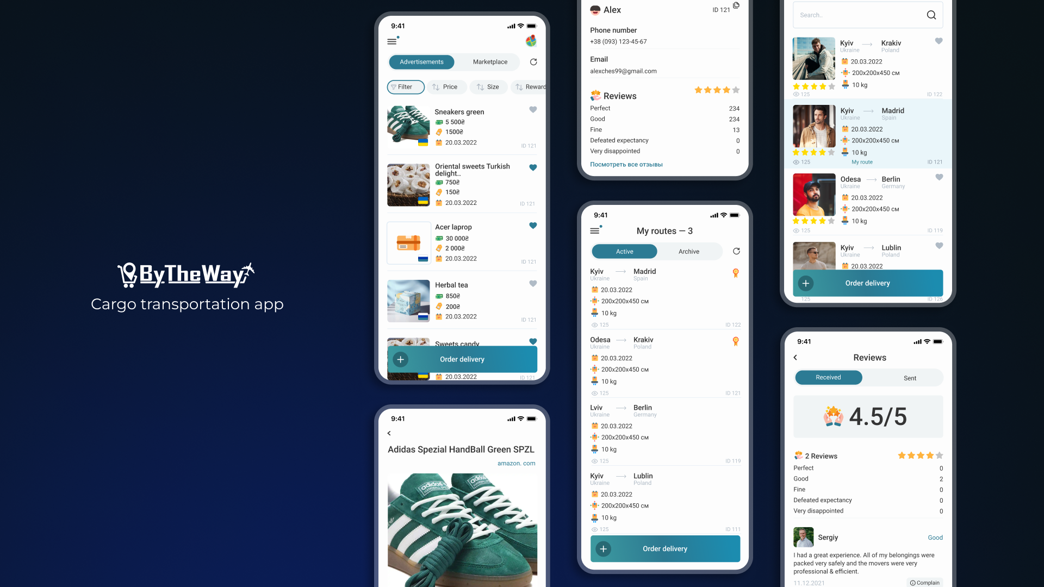Click amazon.com product link
The width and height of the screenshot is (1044, 587).
coord(516,463)
